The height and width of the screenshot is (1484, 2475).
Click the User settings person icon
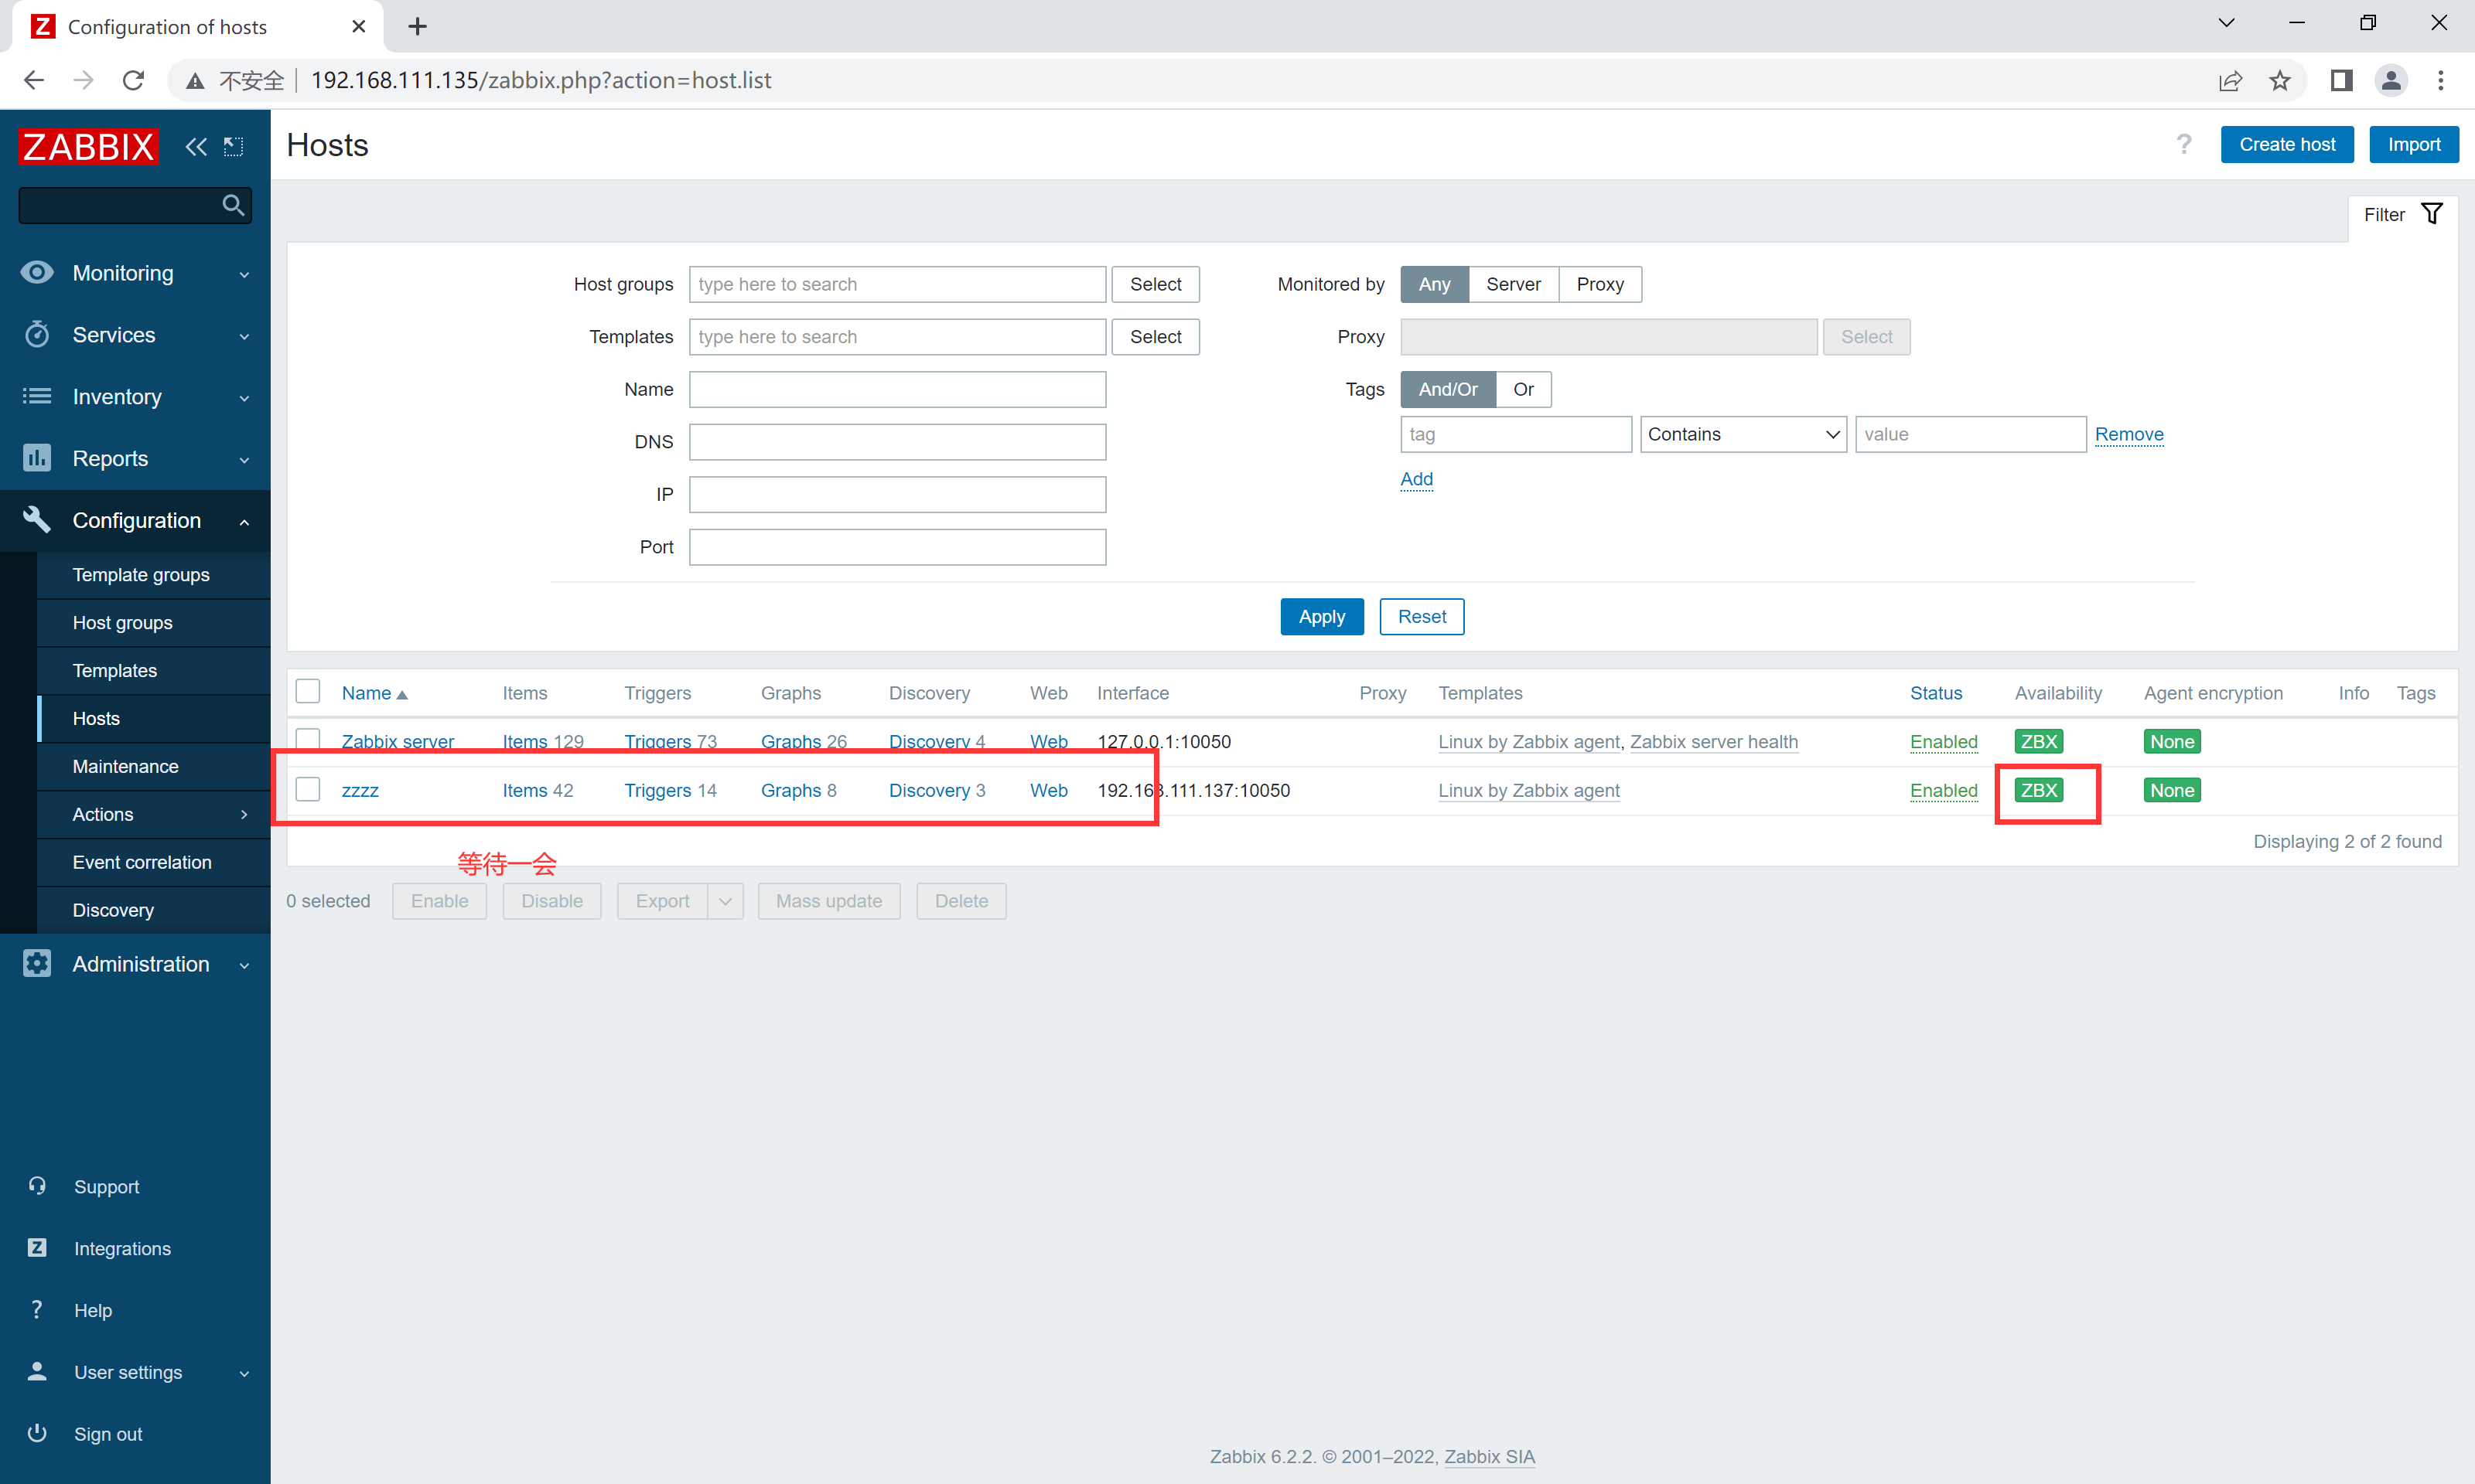[37, 1371]
